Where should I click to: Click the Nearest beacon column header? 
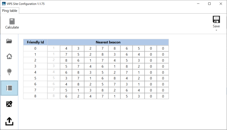click(108, 42)
